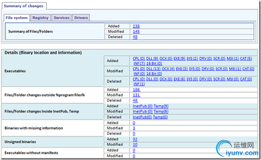Screen dimensions: 261x160
Task: Open CPL (0) in the Executables Deleted row
Action: [139, 79]
